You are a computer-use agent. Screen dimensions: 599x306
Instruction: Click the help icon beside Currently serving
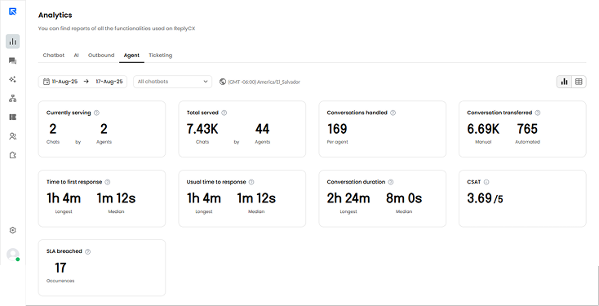click(x=96, y=113)
